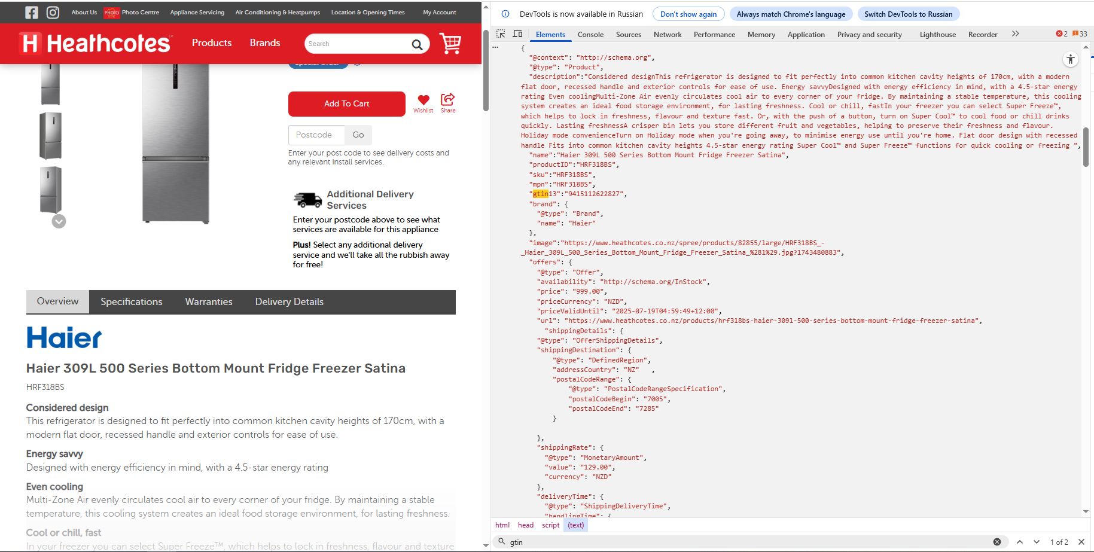Screen dimensions: 1094x552
Task: Activate DevTools inspect element picker icon
Action: pyautogui.click(x=501, y=34)
